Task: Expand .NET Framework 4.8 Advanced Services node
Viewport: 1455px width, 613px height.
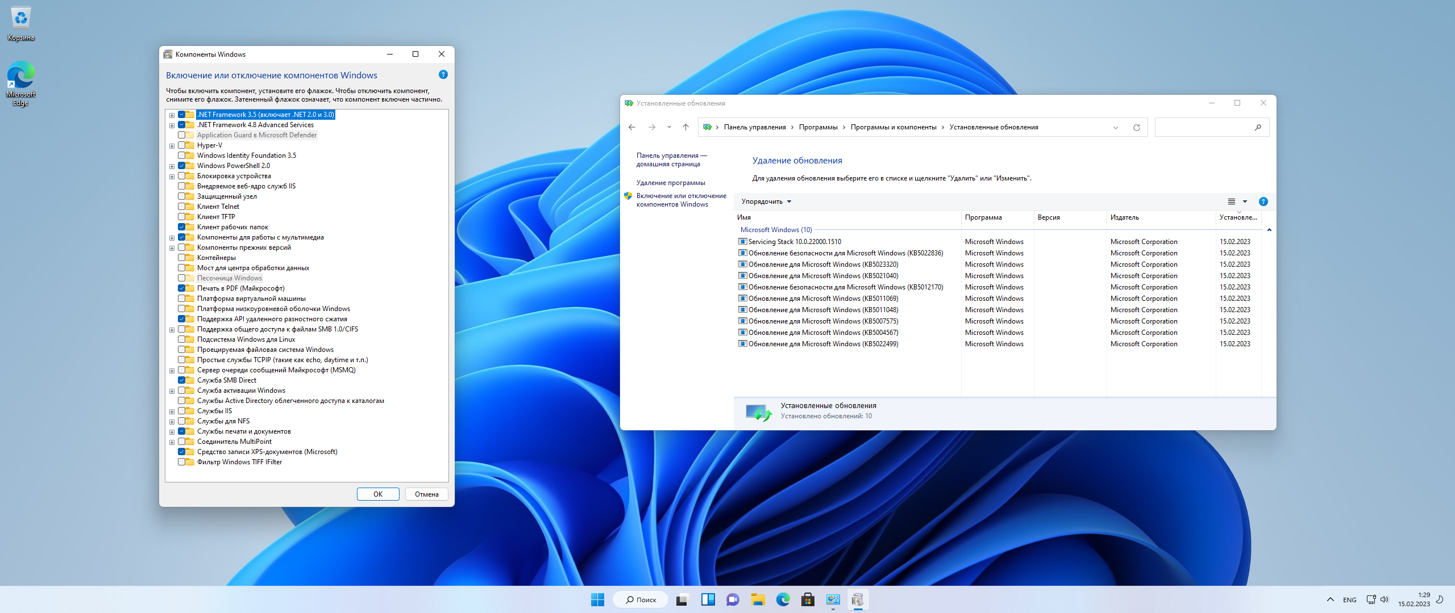Action: pyautogui.click(x=172, y=125)
